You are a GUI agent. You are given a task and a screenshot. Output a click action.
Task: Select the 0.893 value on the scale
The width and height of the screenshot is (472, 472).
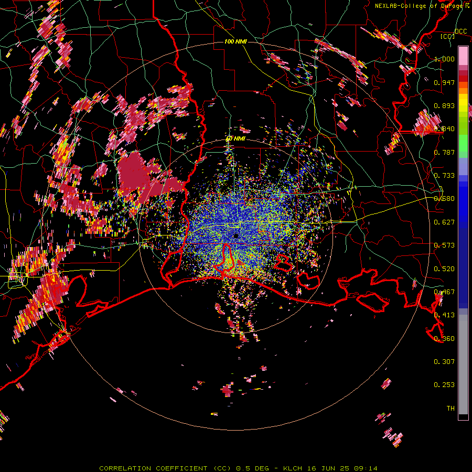click(x=444, y=105)
